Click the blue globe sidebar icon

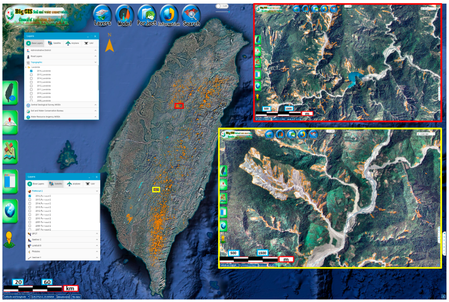[x=10, y=211]
